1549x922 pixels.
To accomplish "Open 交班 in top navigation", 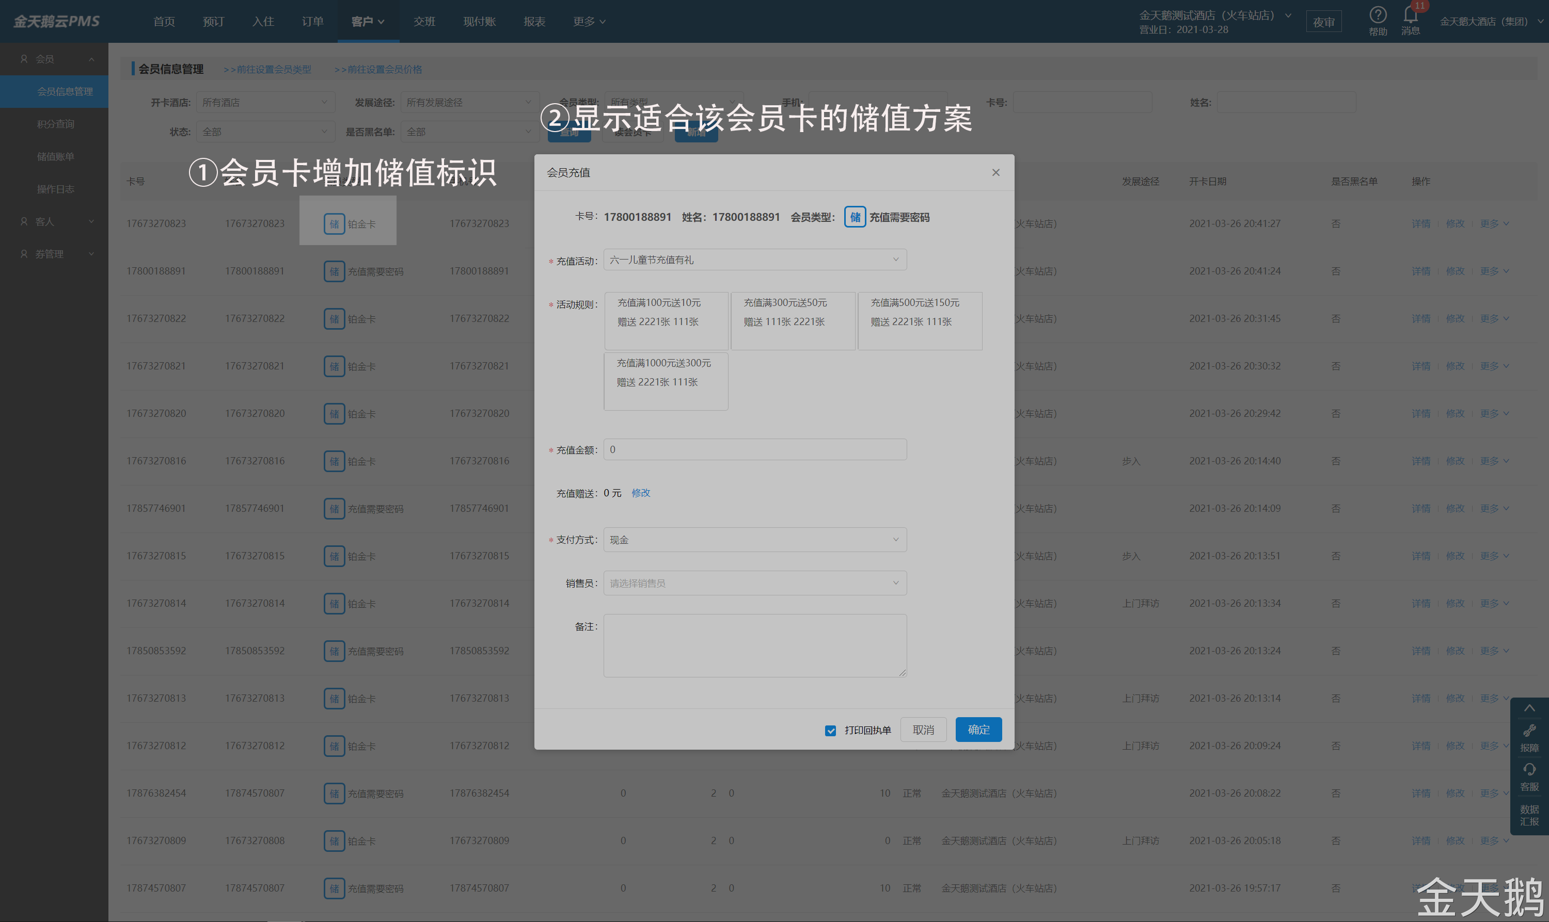I will [424, 21].
